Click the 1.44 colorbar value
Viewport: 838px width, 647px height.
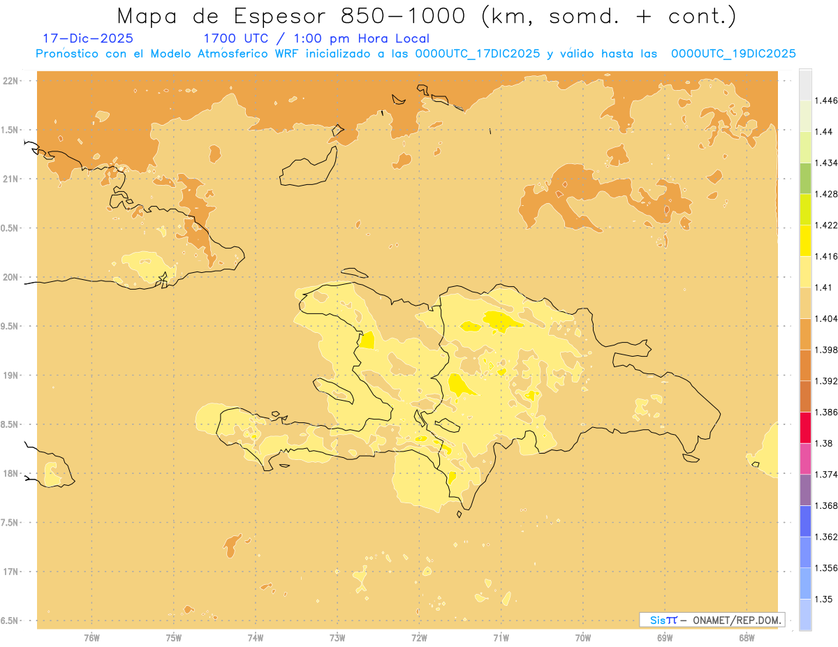[823, 132]
